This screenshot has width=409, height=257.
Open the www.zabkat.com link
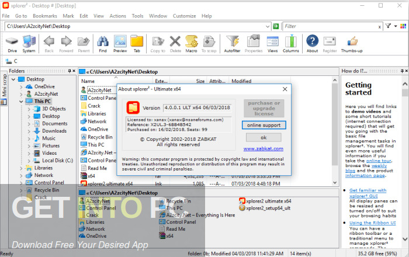263,148
